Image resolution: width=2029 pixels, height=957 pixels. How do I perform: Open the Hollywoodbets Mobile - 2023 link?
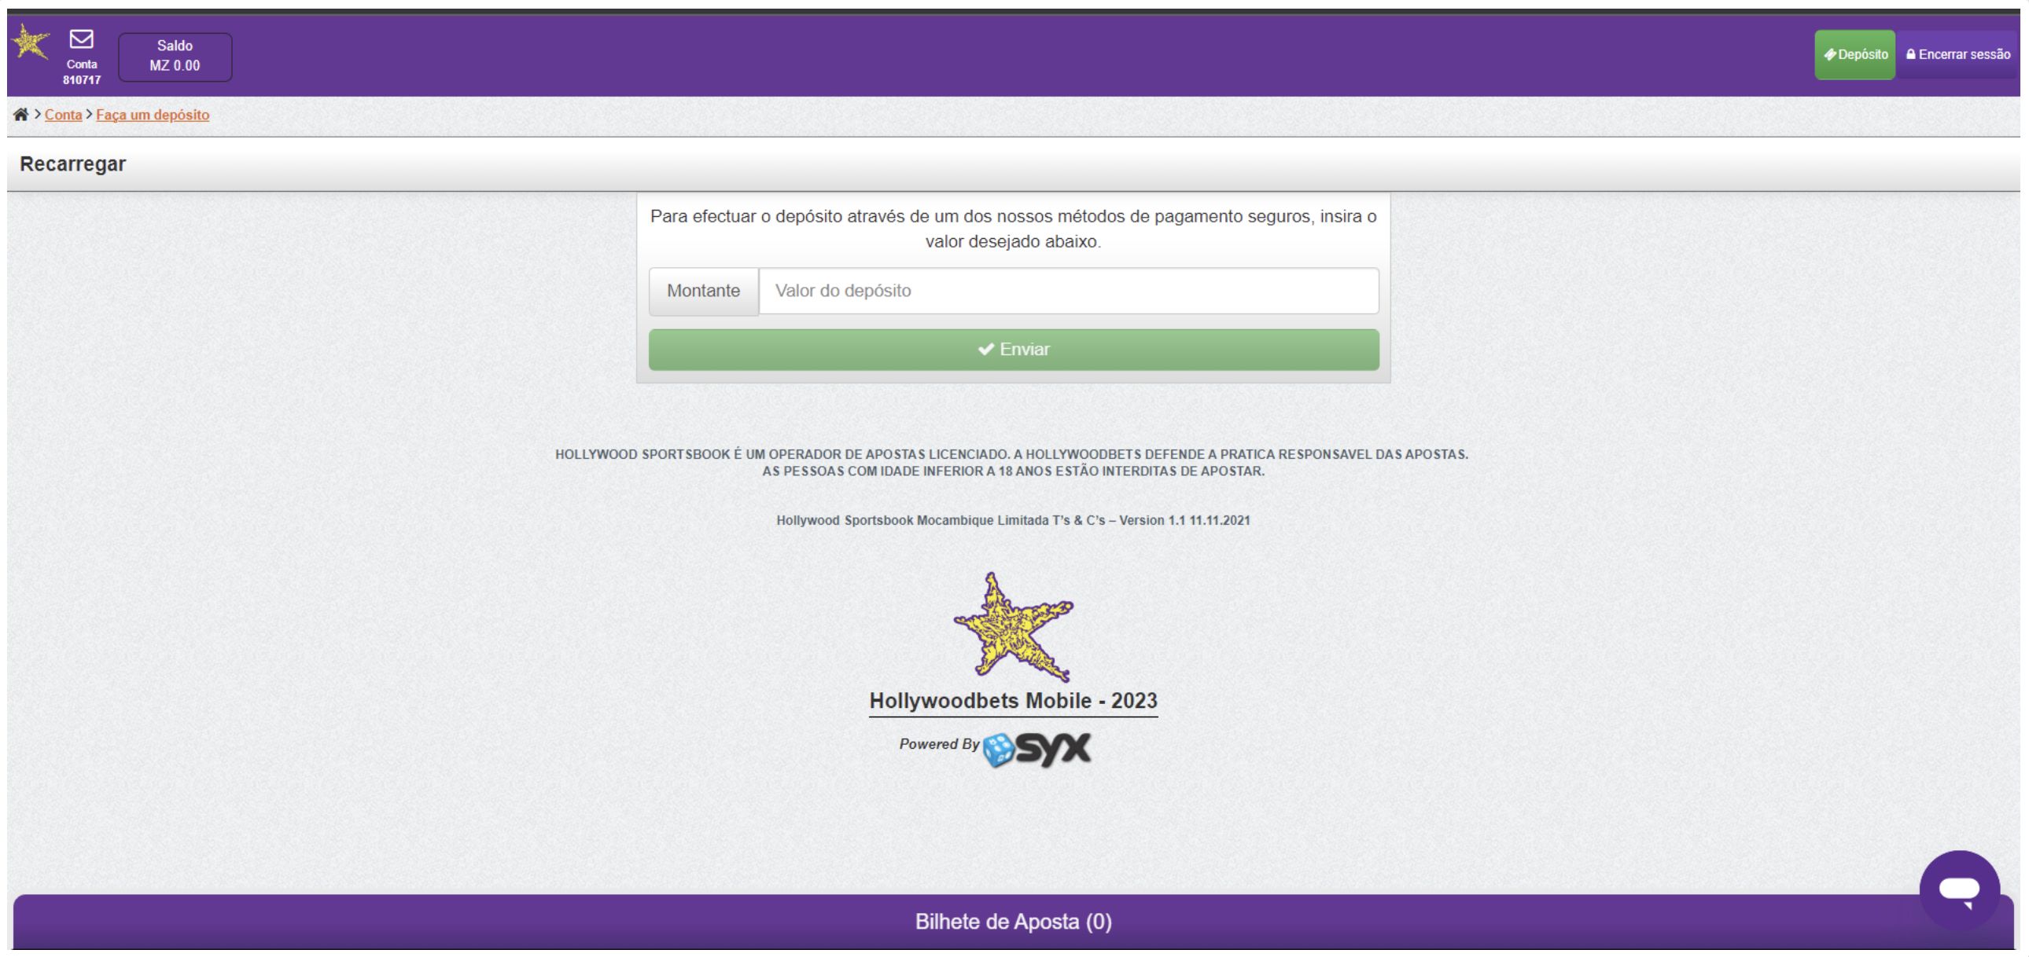coord(1014,700)
